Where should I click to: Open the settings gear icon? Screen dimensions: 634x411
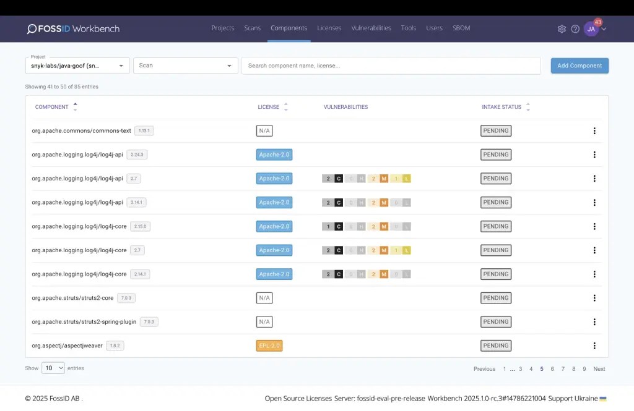pos(562,28)
